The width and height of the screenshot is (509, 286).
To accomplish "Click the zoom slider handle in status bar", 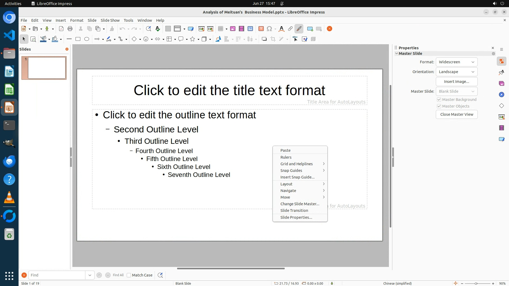I will [476, 284].
